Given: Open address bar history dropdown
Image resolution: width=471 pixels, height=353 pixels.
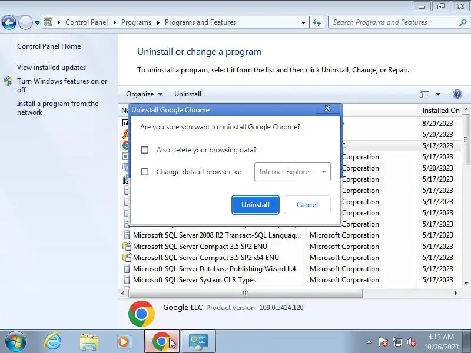Looking at the screenshot, I should point(303,22).
